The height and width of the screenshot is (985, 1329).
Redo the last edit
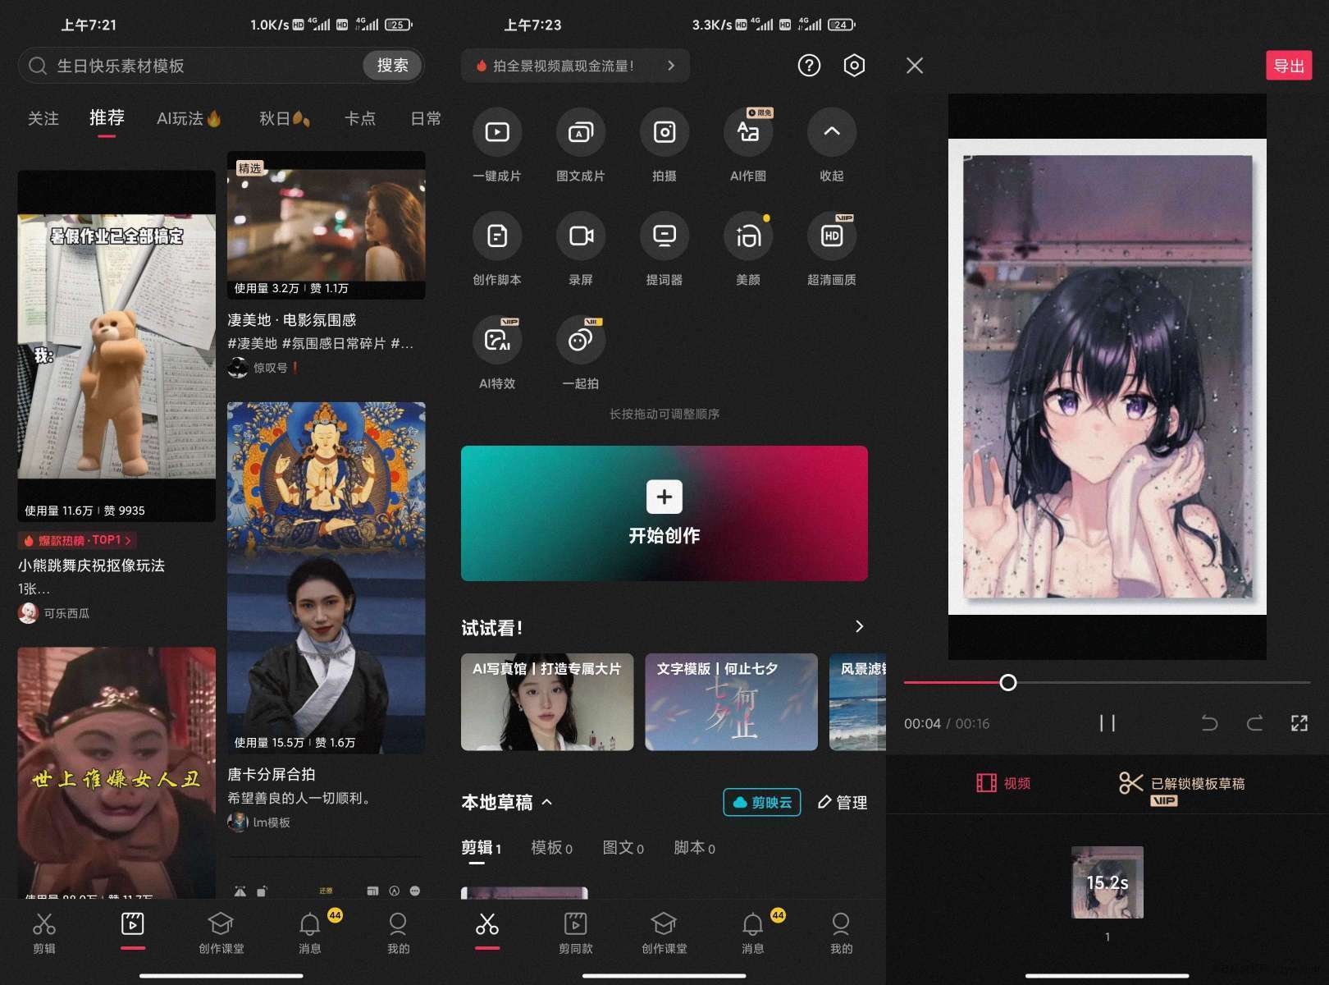pos(1254,723)
